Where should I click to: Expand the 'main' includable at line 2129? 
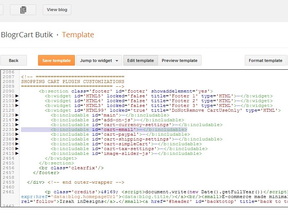click(17, 115)
